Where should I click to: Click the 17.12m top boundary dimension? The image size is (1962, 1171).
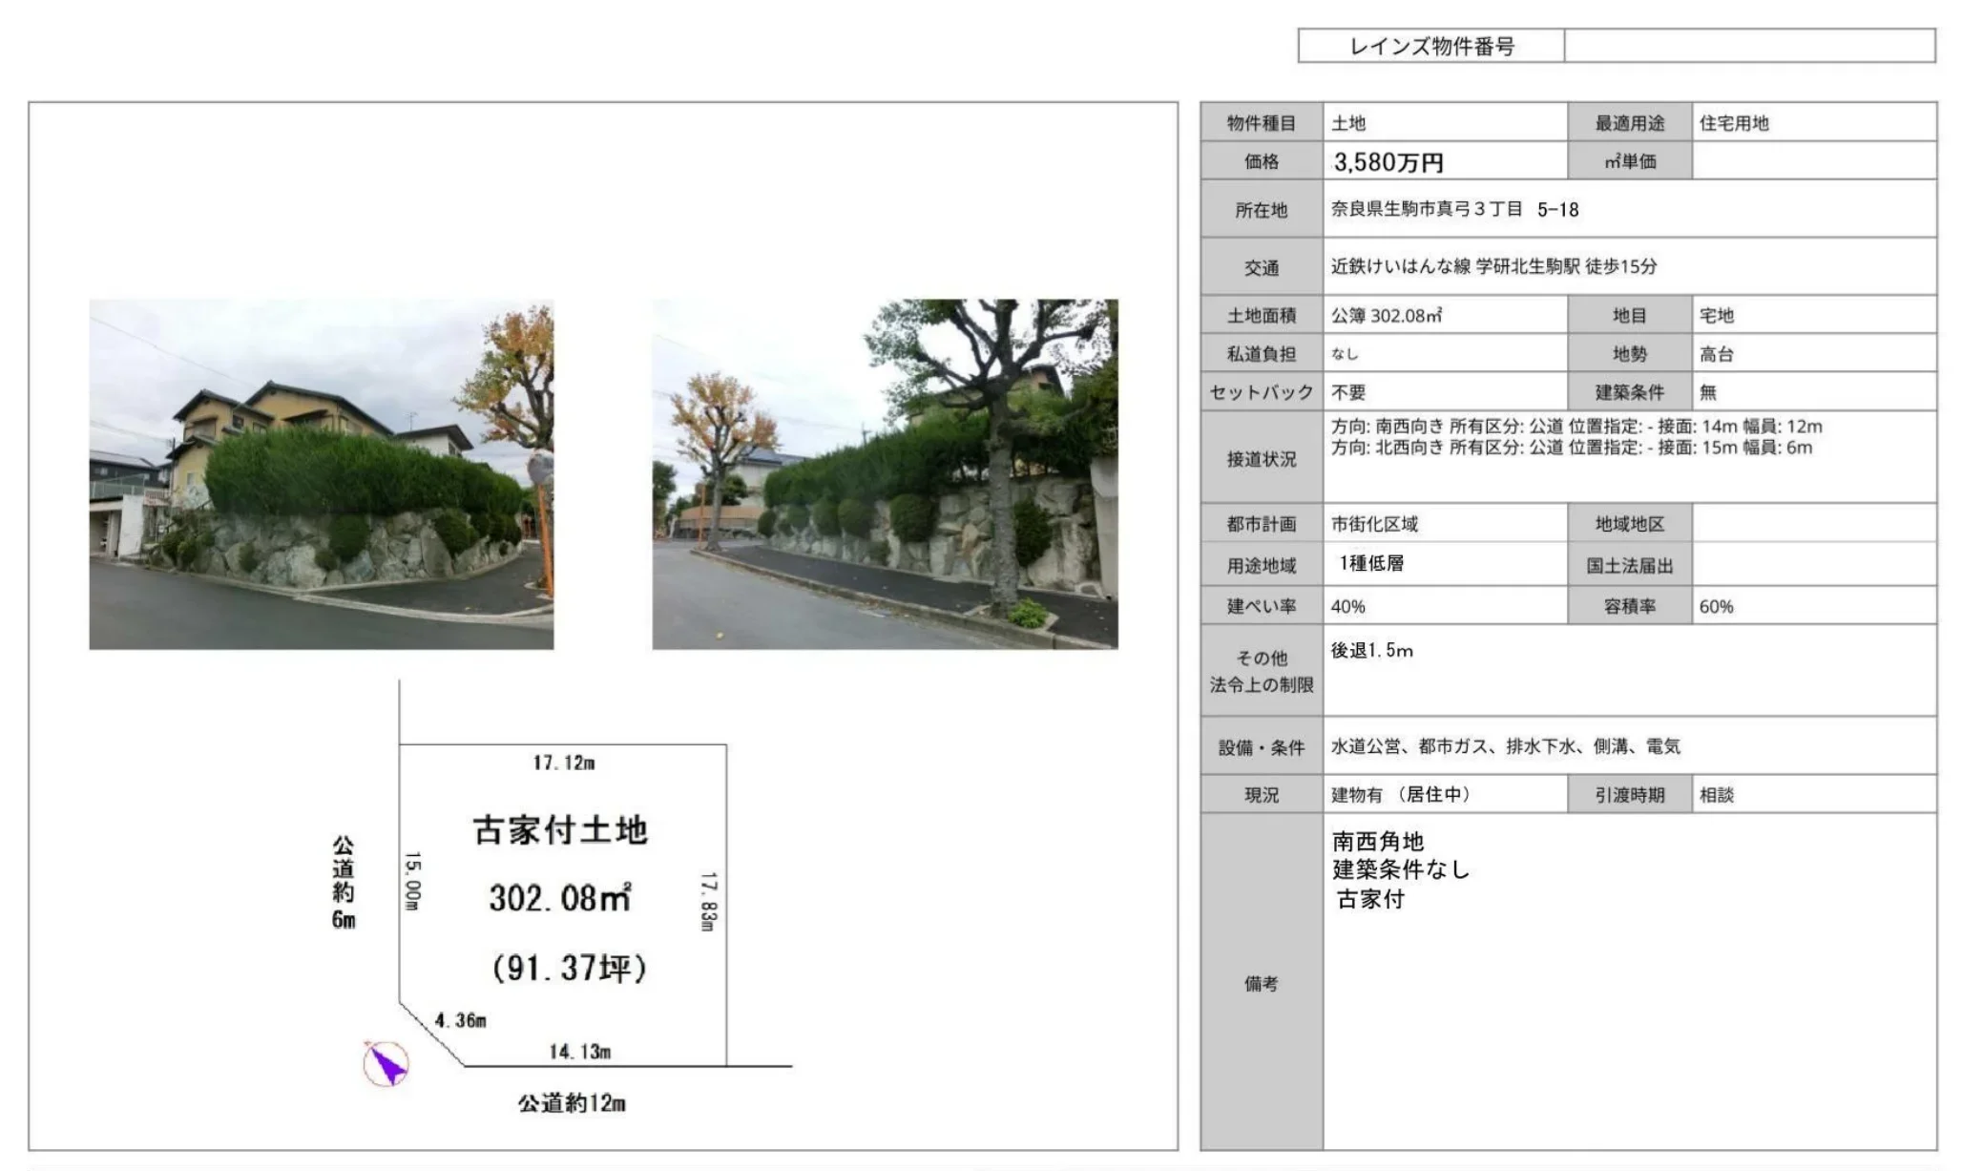click(564, 763)
